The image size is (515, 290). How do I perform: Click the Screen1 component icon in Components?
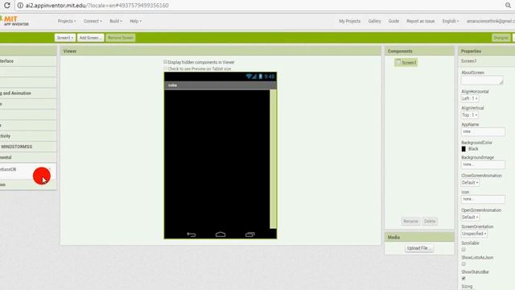398,62
